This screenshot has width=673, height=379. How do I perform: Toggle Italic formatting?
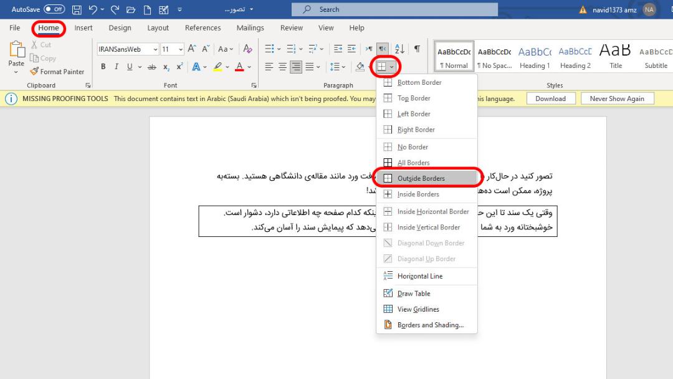click(x=117, y=67)
